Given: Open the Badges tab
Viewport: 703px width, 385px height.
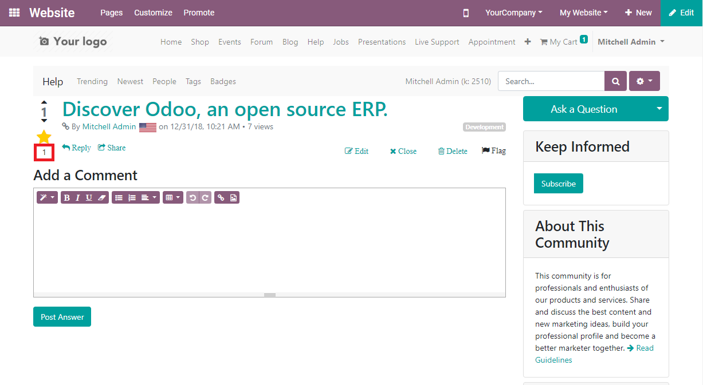Looking at the screenshot, I should [x=223, y=81].
